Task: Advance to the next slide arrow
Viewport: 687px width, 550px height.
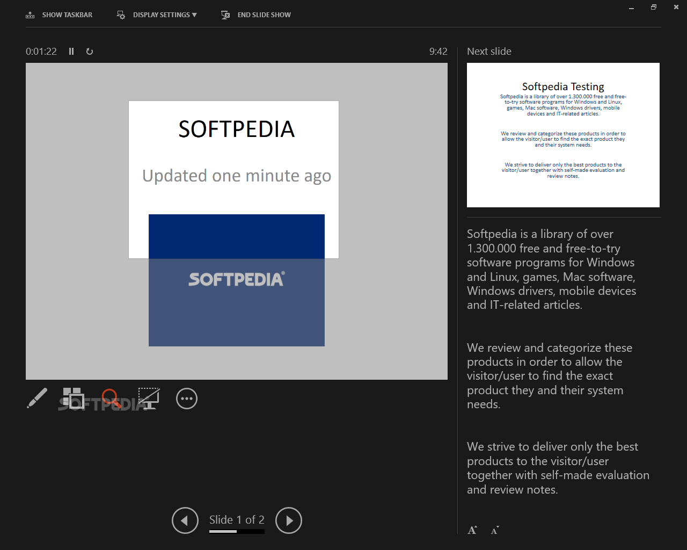Action: pos(289,520)
